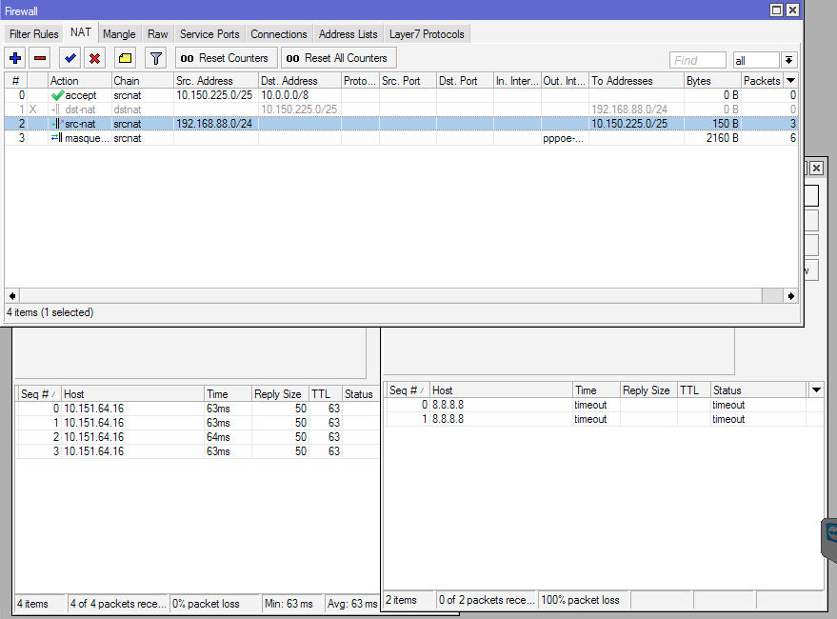Sort by Out. Interface column header
837x619 pixels.
pos(565,81)
